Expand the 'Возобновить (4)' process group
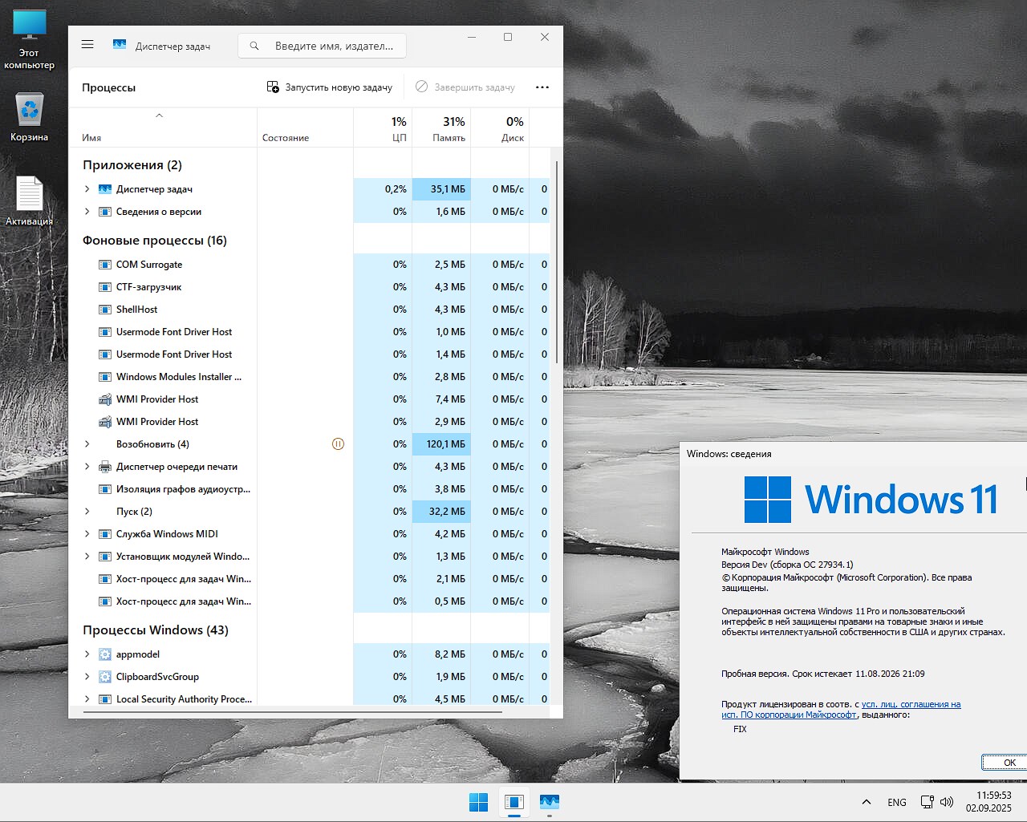The width and height of the screenshot is (1027, 822). [x=87, y=444]
